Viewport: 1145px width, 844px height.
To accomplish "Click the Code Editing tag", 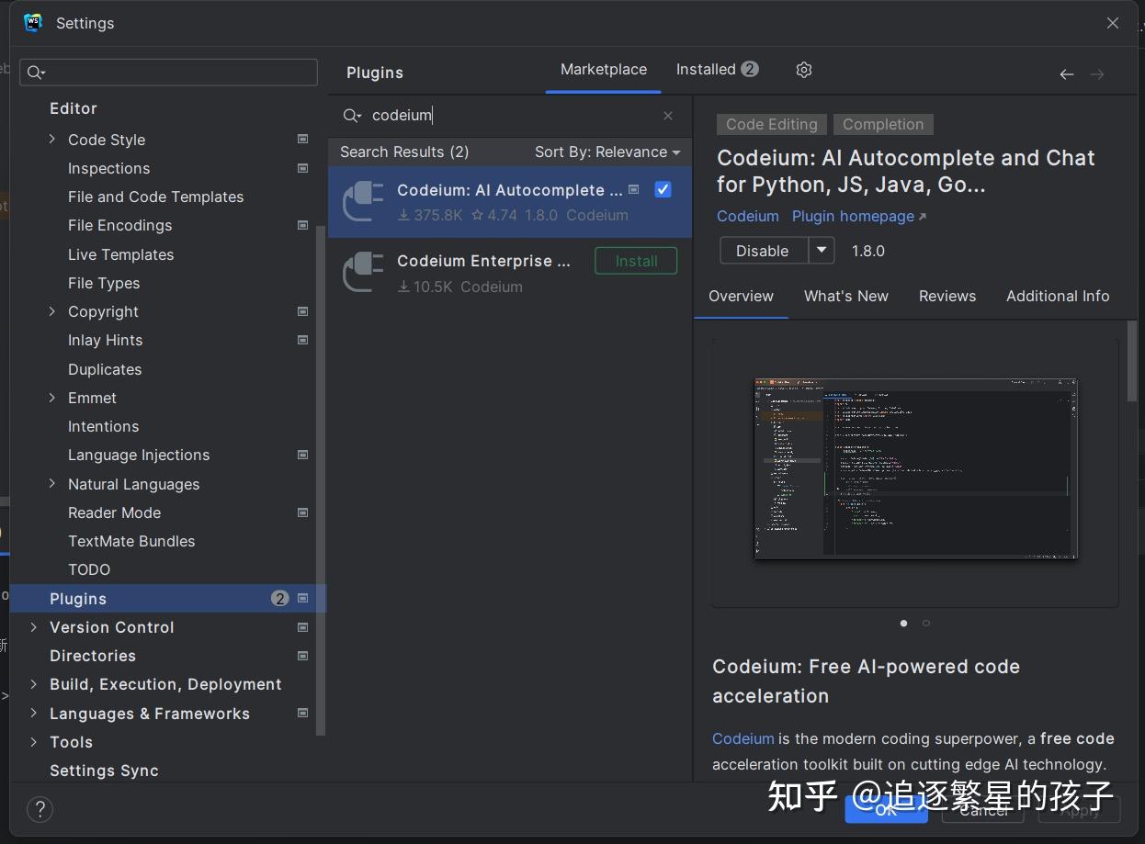I will [772, 125].
